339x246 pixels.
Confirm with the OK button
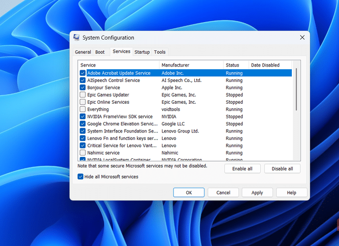pos(189,193)
